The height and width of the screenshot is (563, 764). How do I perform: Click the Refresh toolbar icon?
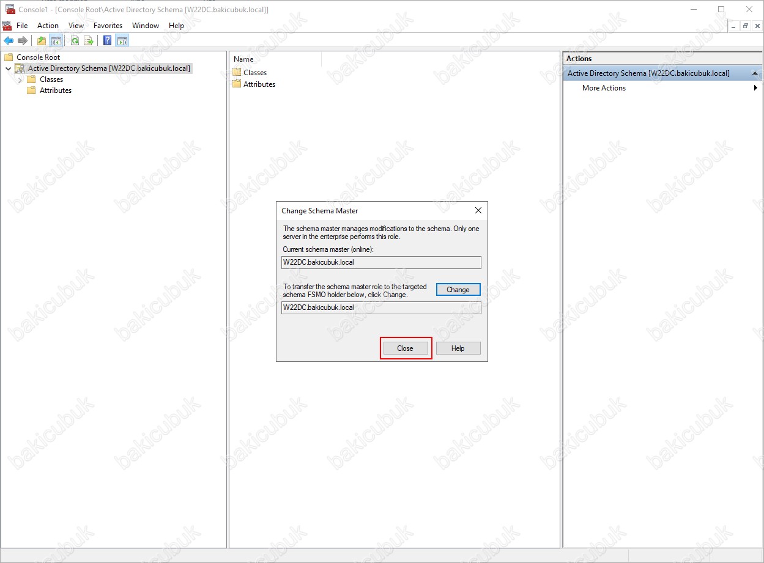click(75, 41)
